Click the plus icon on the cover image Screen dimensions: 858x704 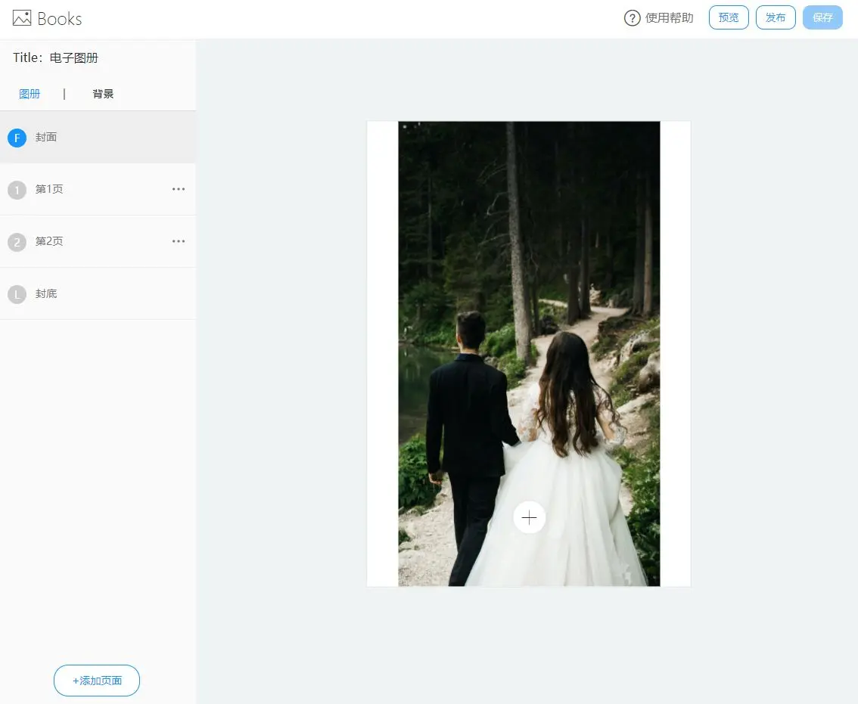[529, 517]
